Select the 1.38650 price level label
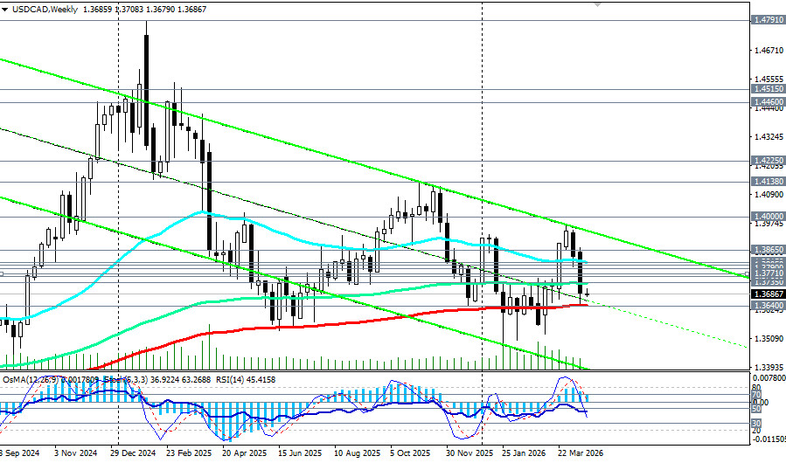 click(768, 250)
